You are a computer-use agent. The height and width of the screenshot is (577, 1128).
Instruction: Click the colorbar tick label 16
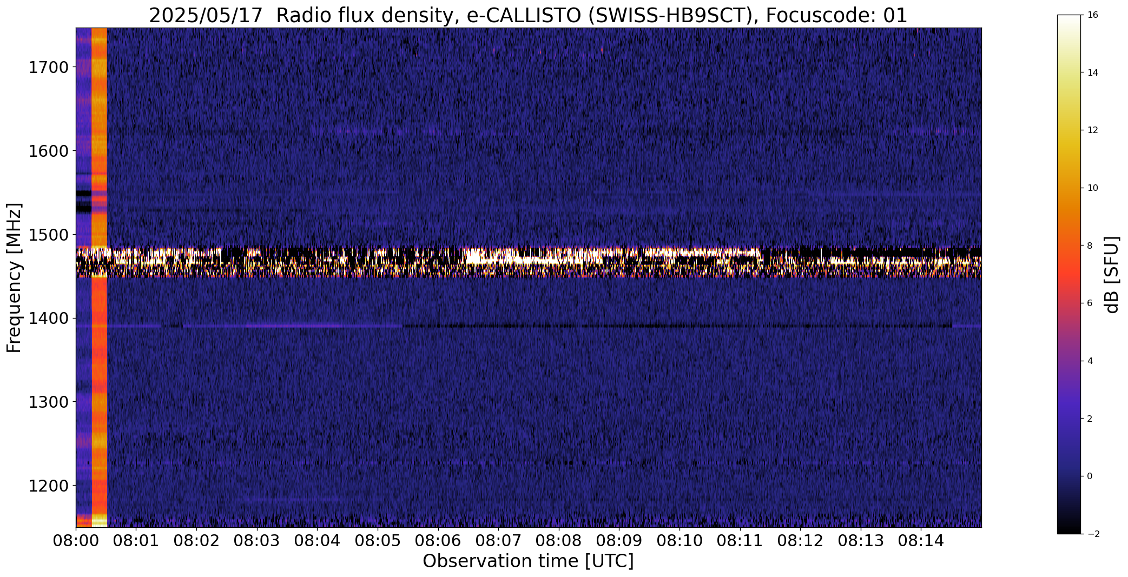[1092, 15]
